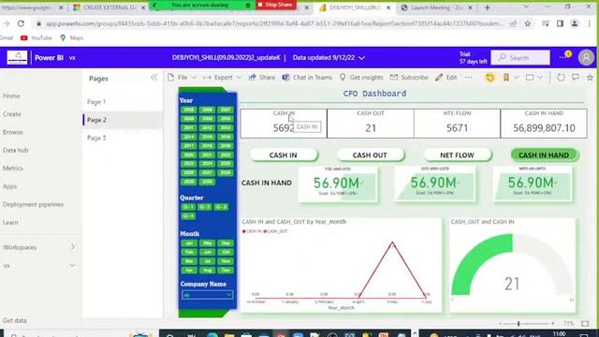Viewport: 599px width, 337px height.
Task: Open Data hub in left navigation
Action: 16,150
